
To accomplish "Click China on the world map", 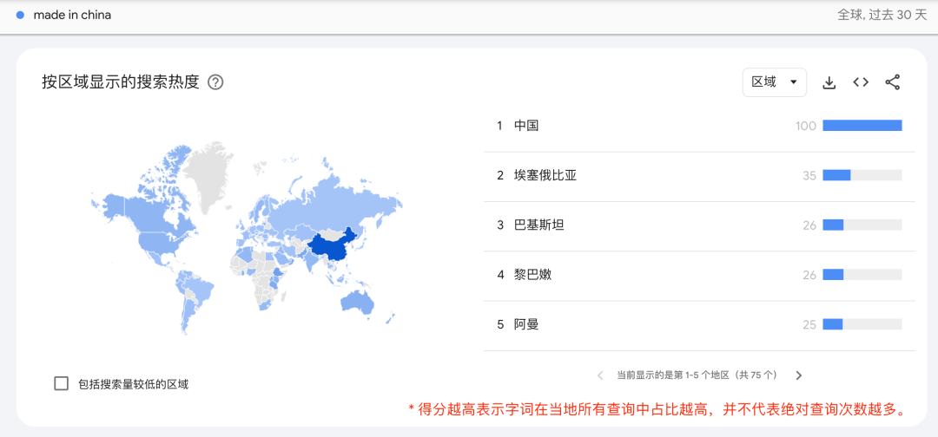I will pos(331,248).
